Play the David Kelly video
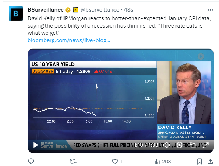219x166 pixels. click(x=36, y=145)
